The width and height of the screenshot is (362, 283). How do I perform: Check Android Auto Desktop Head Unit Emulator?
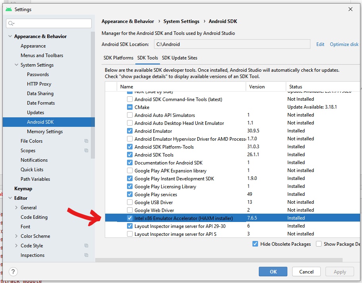pyautogui.click(x=130, y=123)
